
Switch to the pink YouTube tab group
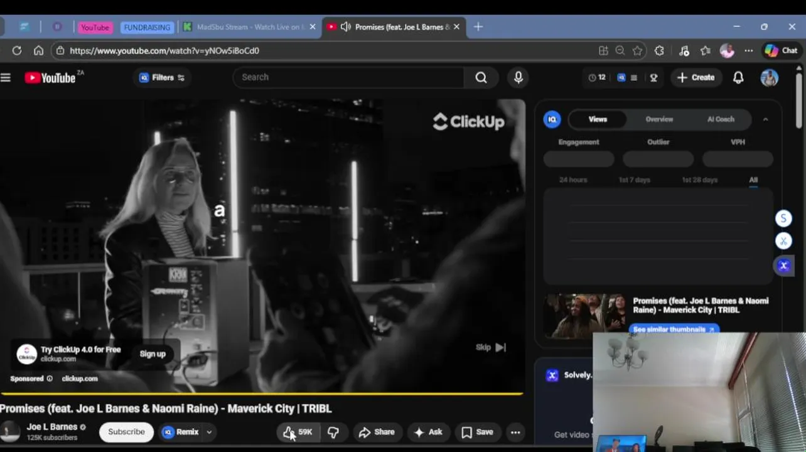pyautogui.click(x=95, y=27)
